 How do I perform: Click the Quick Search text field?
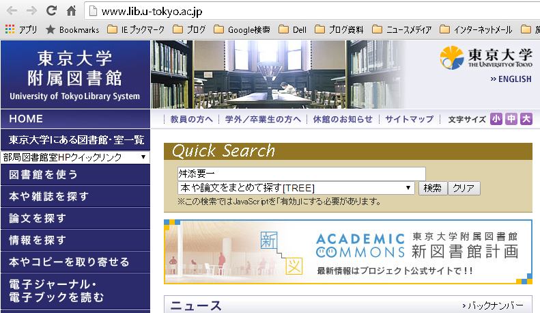300,174
